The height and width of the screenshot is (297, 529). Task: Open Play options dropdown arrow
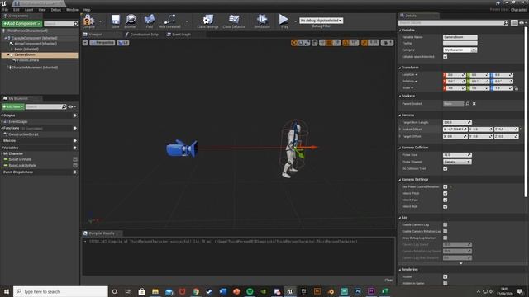pyautogui.click(x=295, y=21)
